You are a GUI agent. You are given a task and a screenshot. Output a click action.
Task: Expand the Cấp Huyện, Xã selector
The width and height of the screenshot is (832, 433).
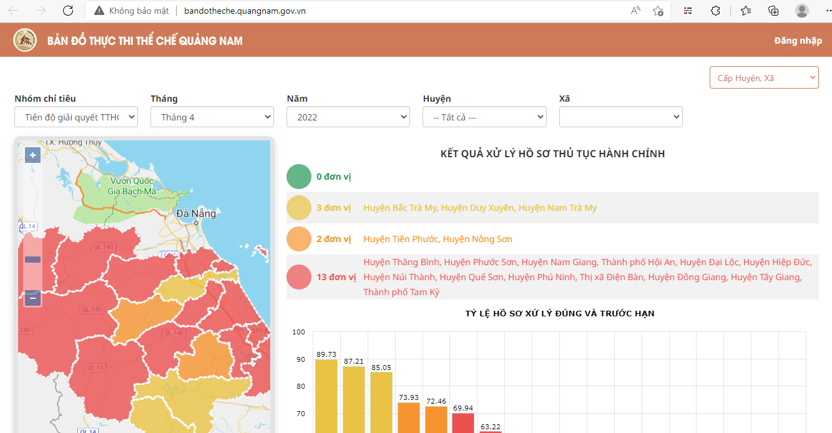pyautogui.click(x=764, y=78)
